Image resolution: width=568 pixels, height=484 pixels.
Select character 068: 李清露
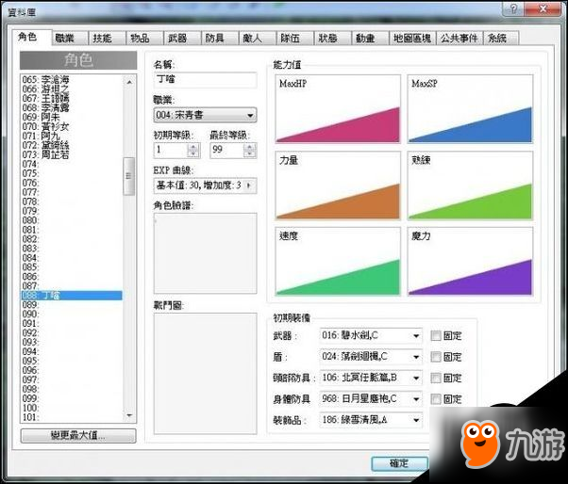[x=72, y=107]
